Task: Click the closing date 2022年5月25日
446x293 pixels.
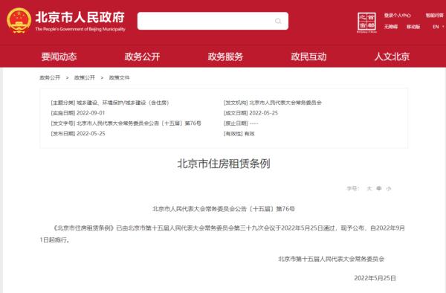Action: (375, 278)
